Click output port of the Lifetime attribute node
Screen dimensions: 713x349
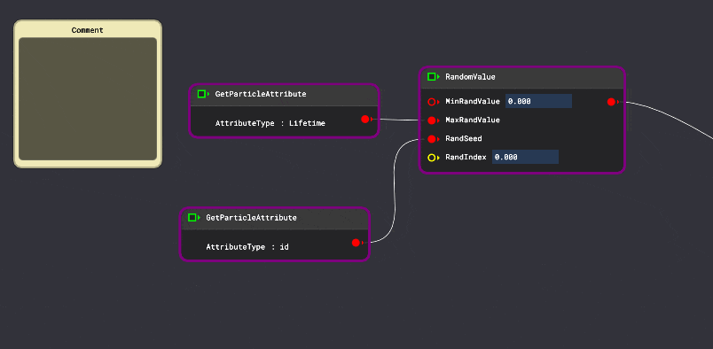366,119
